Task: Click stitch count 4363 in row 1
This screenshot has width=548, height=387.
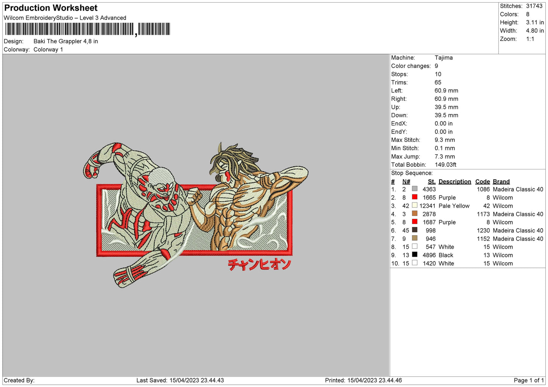Action: (429, 189)
